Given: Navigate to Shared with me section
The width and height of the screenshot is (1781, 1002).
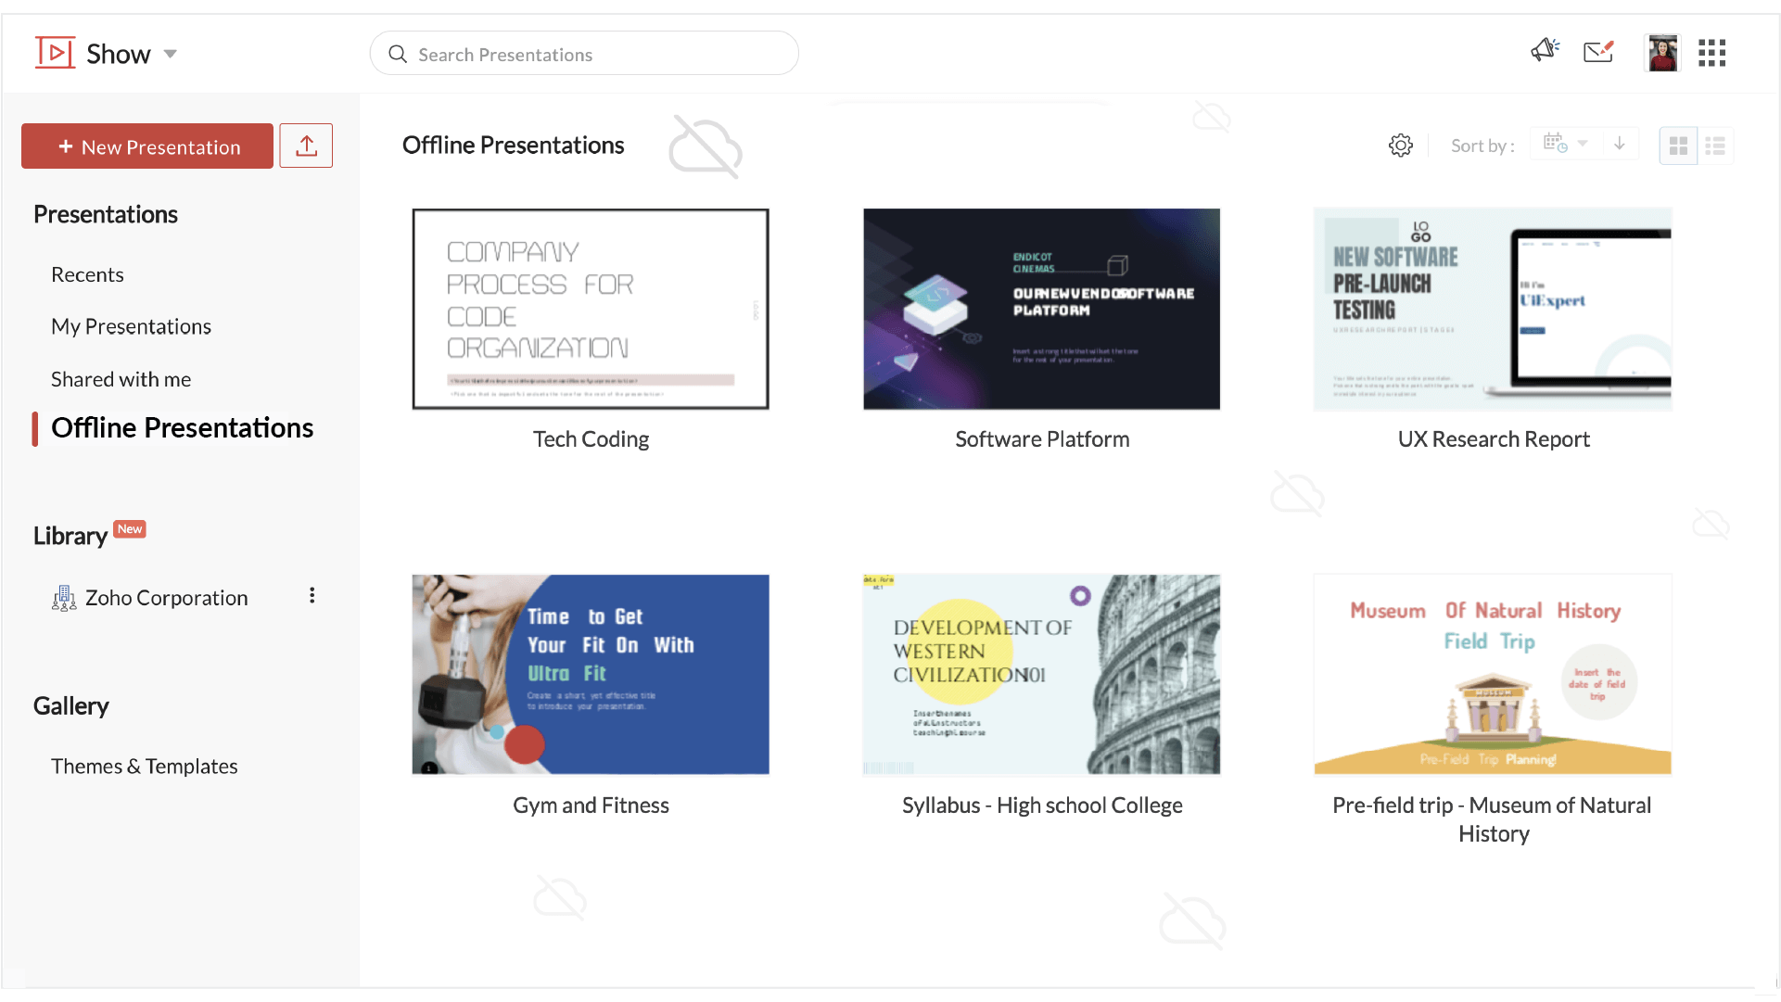Looking at the screenshot, I should coord(120,378).
